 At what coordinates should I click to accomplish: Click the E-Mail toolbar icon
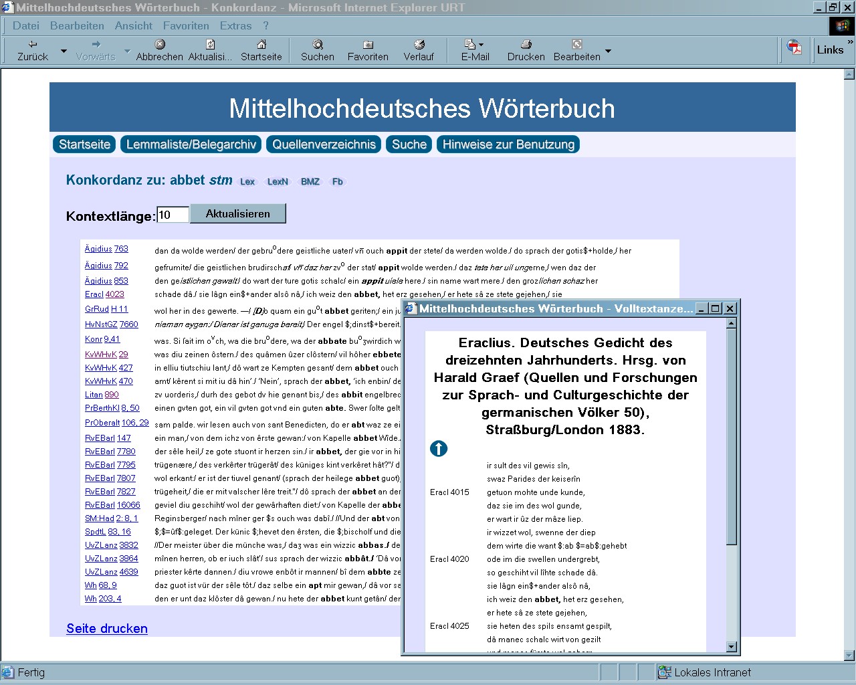click(470, 44)
